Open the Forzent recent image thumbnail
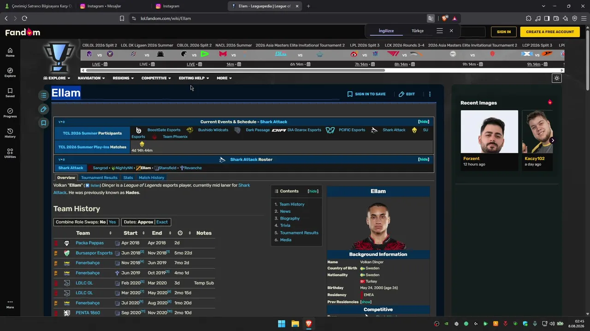The height and width of the screenshot is (331, 590). point(489,131)
